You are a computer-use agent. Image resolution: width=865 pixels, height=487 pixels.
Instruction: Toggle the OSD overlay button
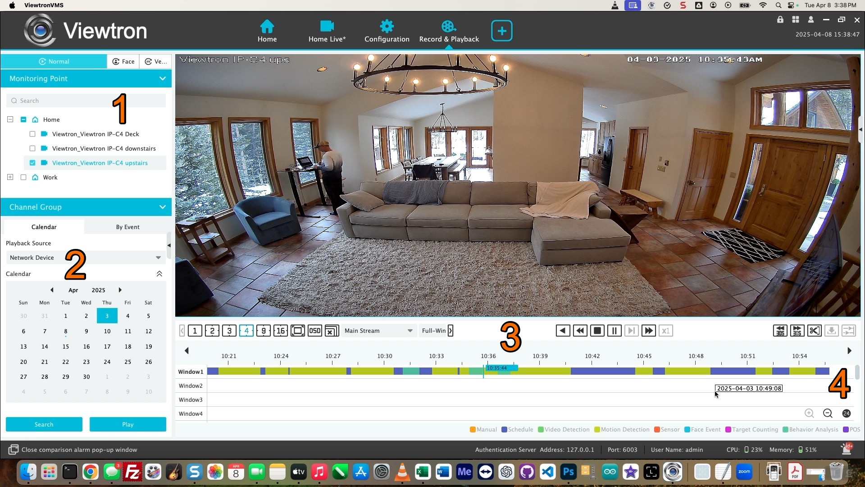point(315,331)
